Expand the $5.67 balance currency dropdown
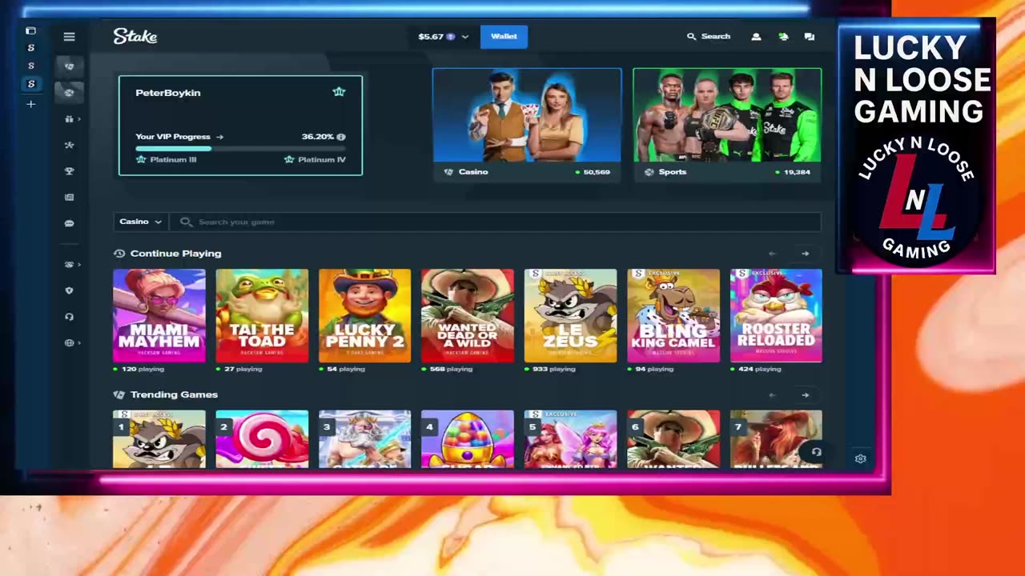 (x=444, y=37)
